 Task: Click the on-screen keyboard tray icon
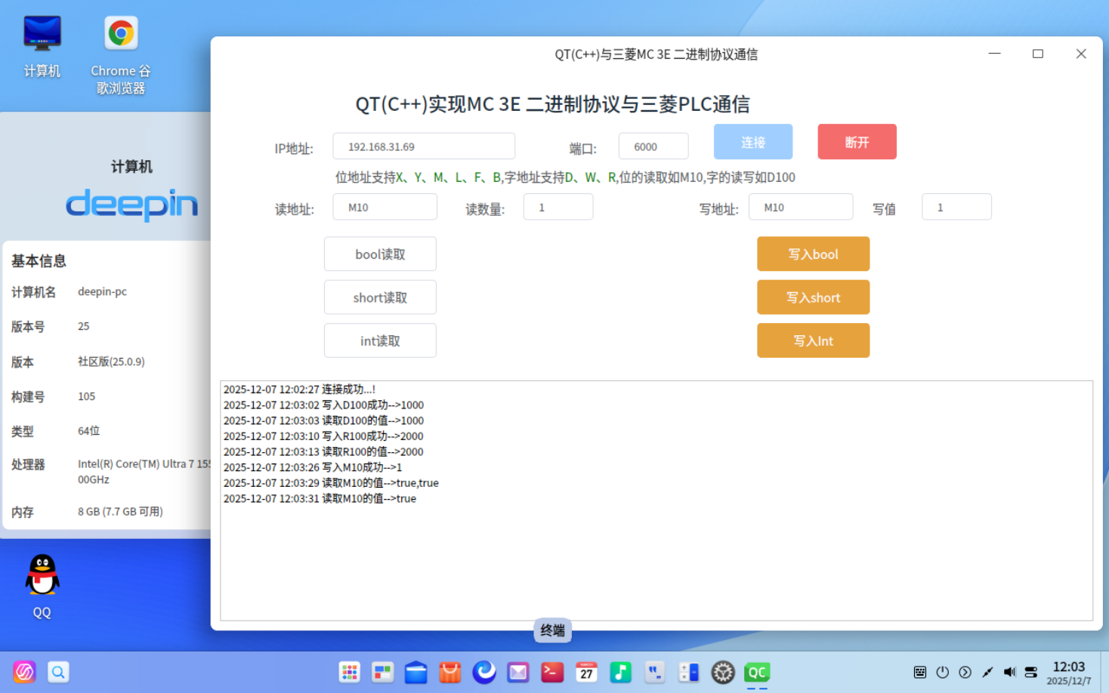920,672
